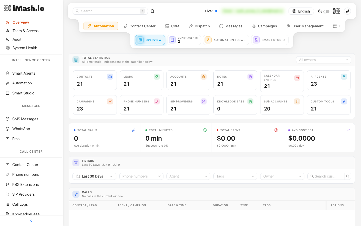The image size is (361, 226).
Task: Open the Tags filter dropdown
Action: pos(235,176)
